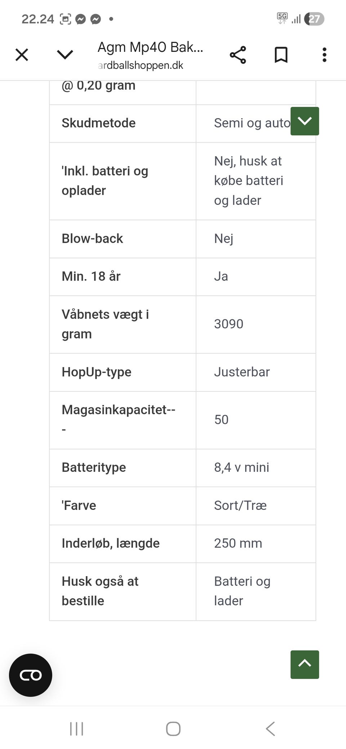Open the black floating link-style button

point(31,675)
